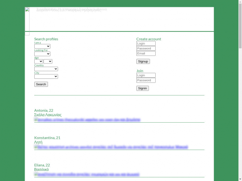Screen dimensions: 242x181
Task: Focus the Join Password field
Action: [x=146, y=80]
